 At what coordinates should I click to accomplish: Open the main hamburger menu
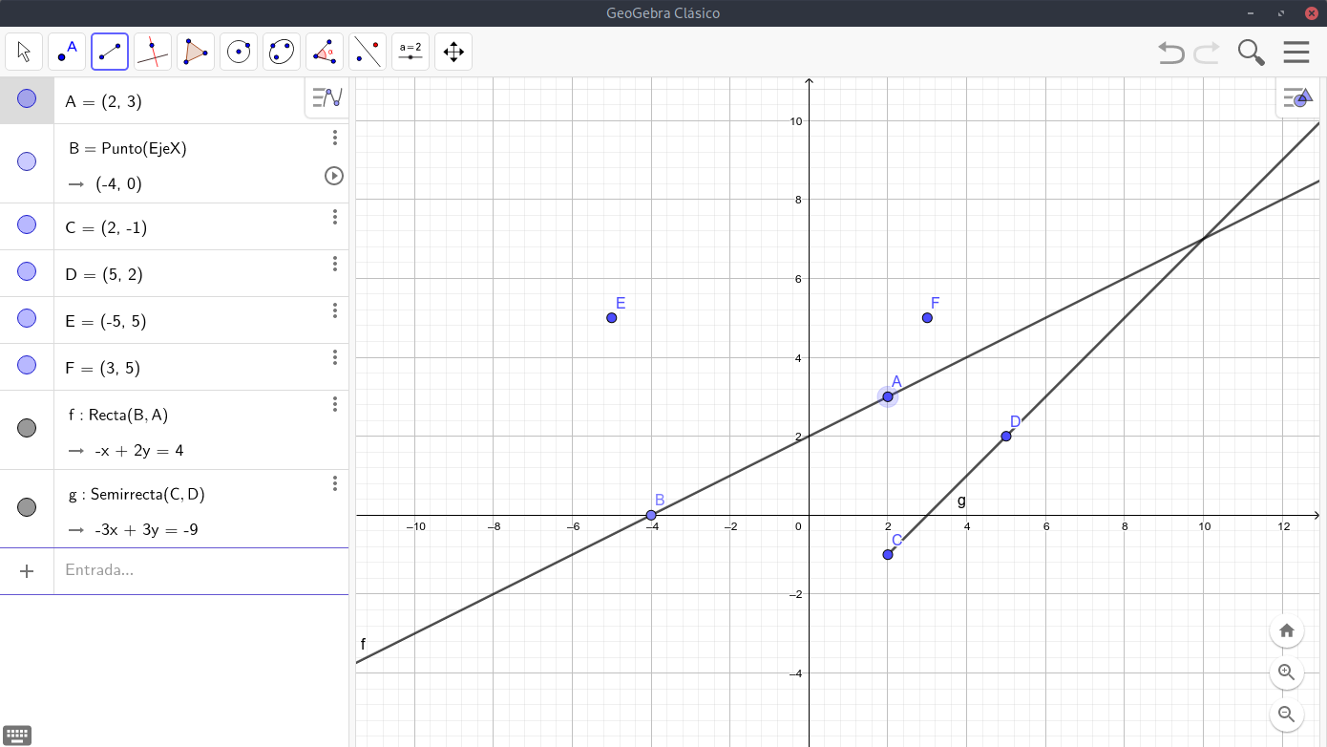(x=1296, y=52)
